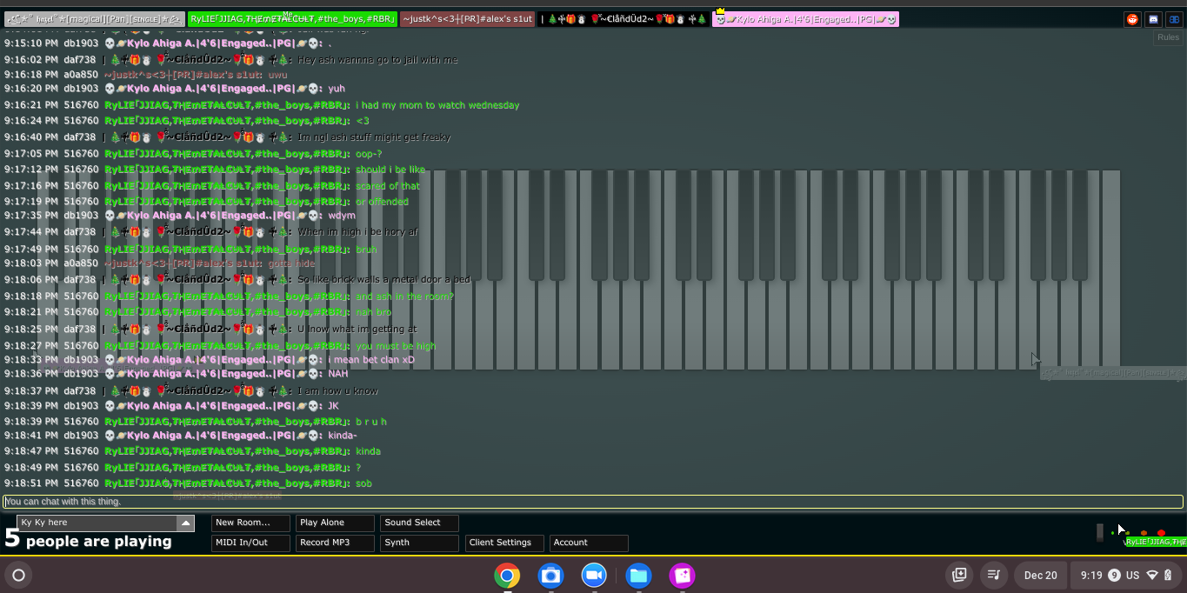Open the Camera app on shelf
Screen dimensions: 1187x593
click(x=550, y=576)
